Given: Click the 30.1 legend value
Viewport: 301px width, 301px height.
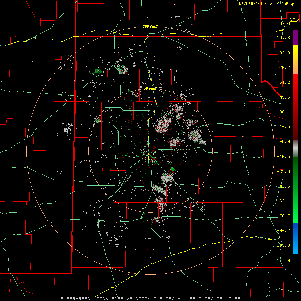Looking at the screenshot, I should click(x=285, y=112).
